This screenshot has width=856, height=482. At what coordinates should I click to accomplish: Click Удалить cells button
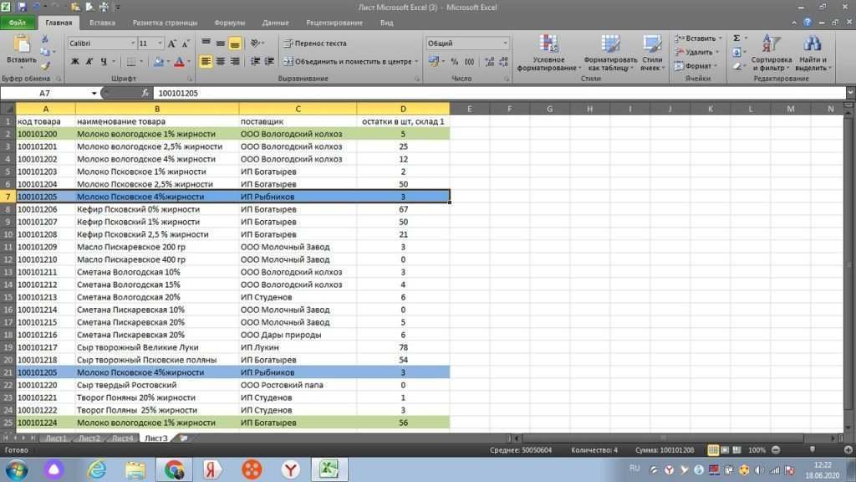pos(696,52)
